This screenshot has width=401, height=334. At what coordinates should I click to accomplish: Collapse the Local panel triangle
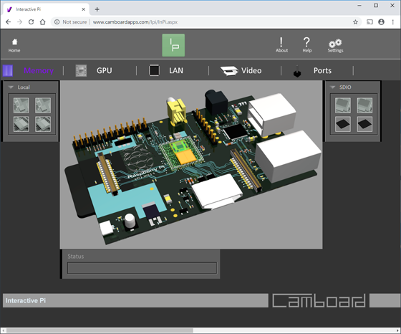11,87
